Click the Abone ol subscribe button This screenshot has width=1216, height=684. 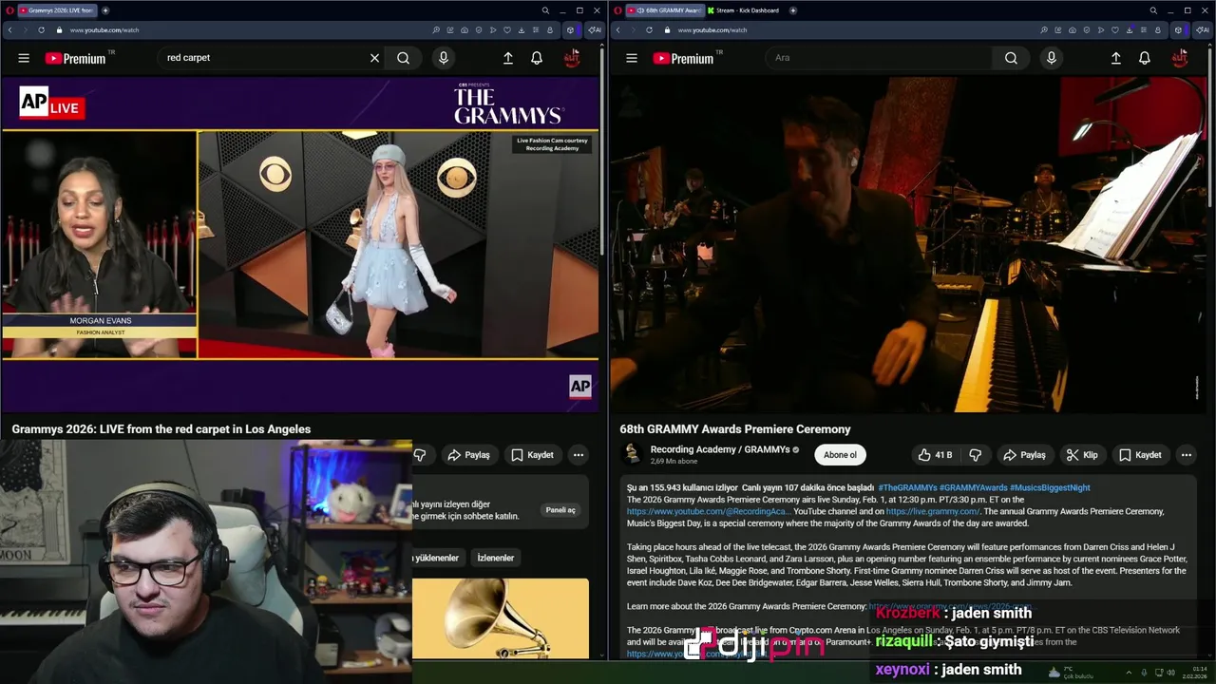click(x=840, y=455)
